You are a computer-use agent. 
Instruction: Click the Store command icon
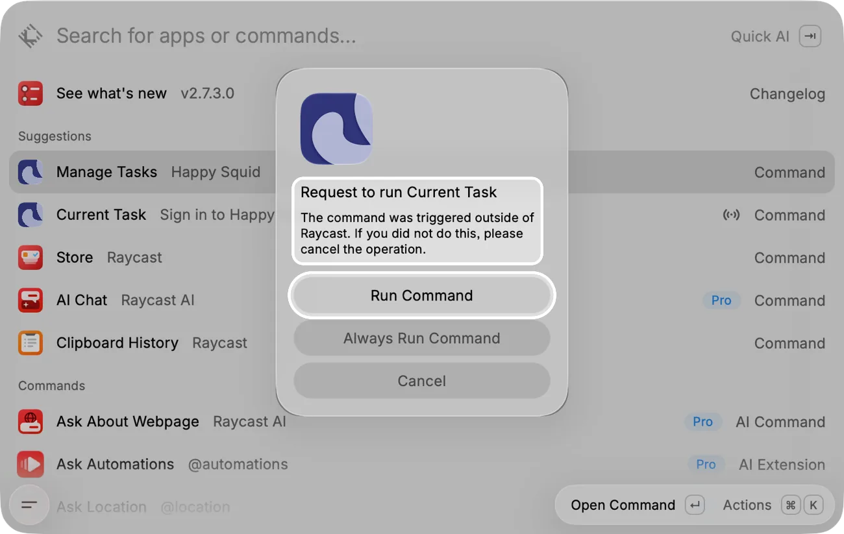coord(31,258)
